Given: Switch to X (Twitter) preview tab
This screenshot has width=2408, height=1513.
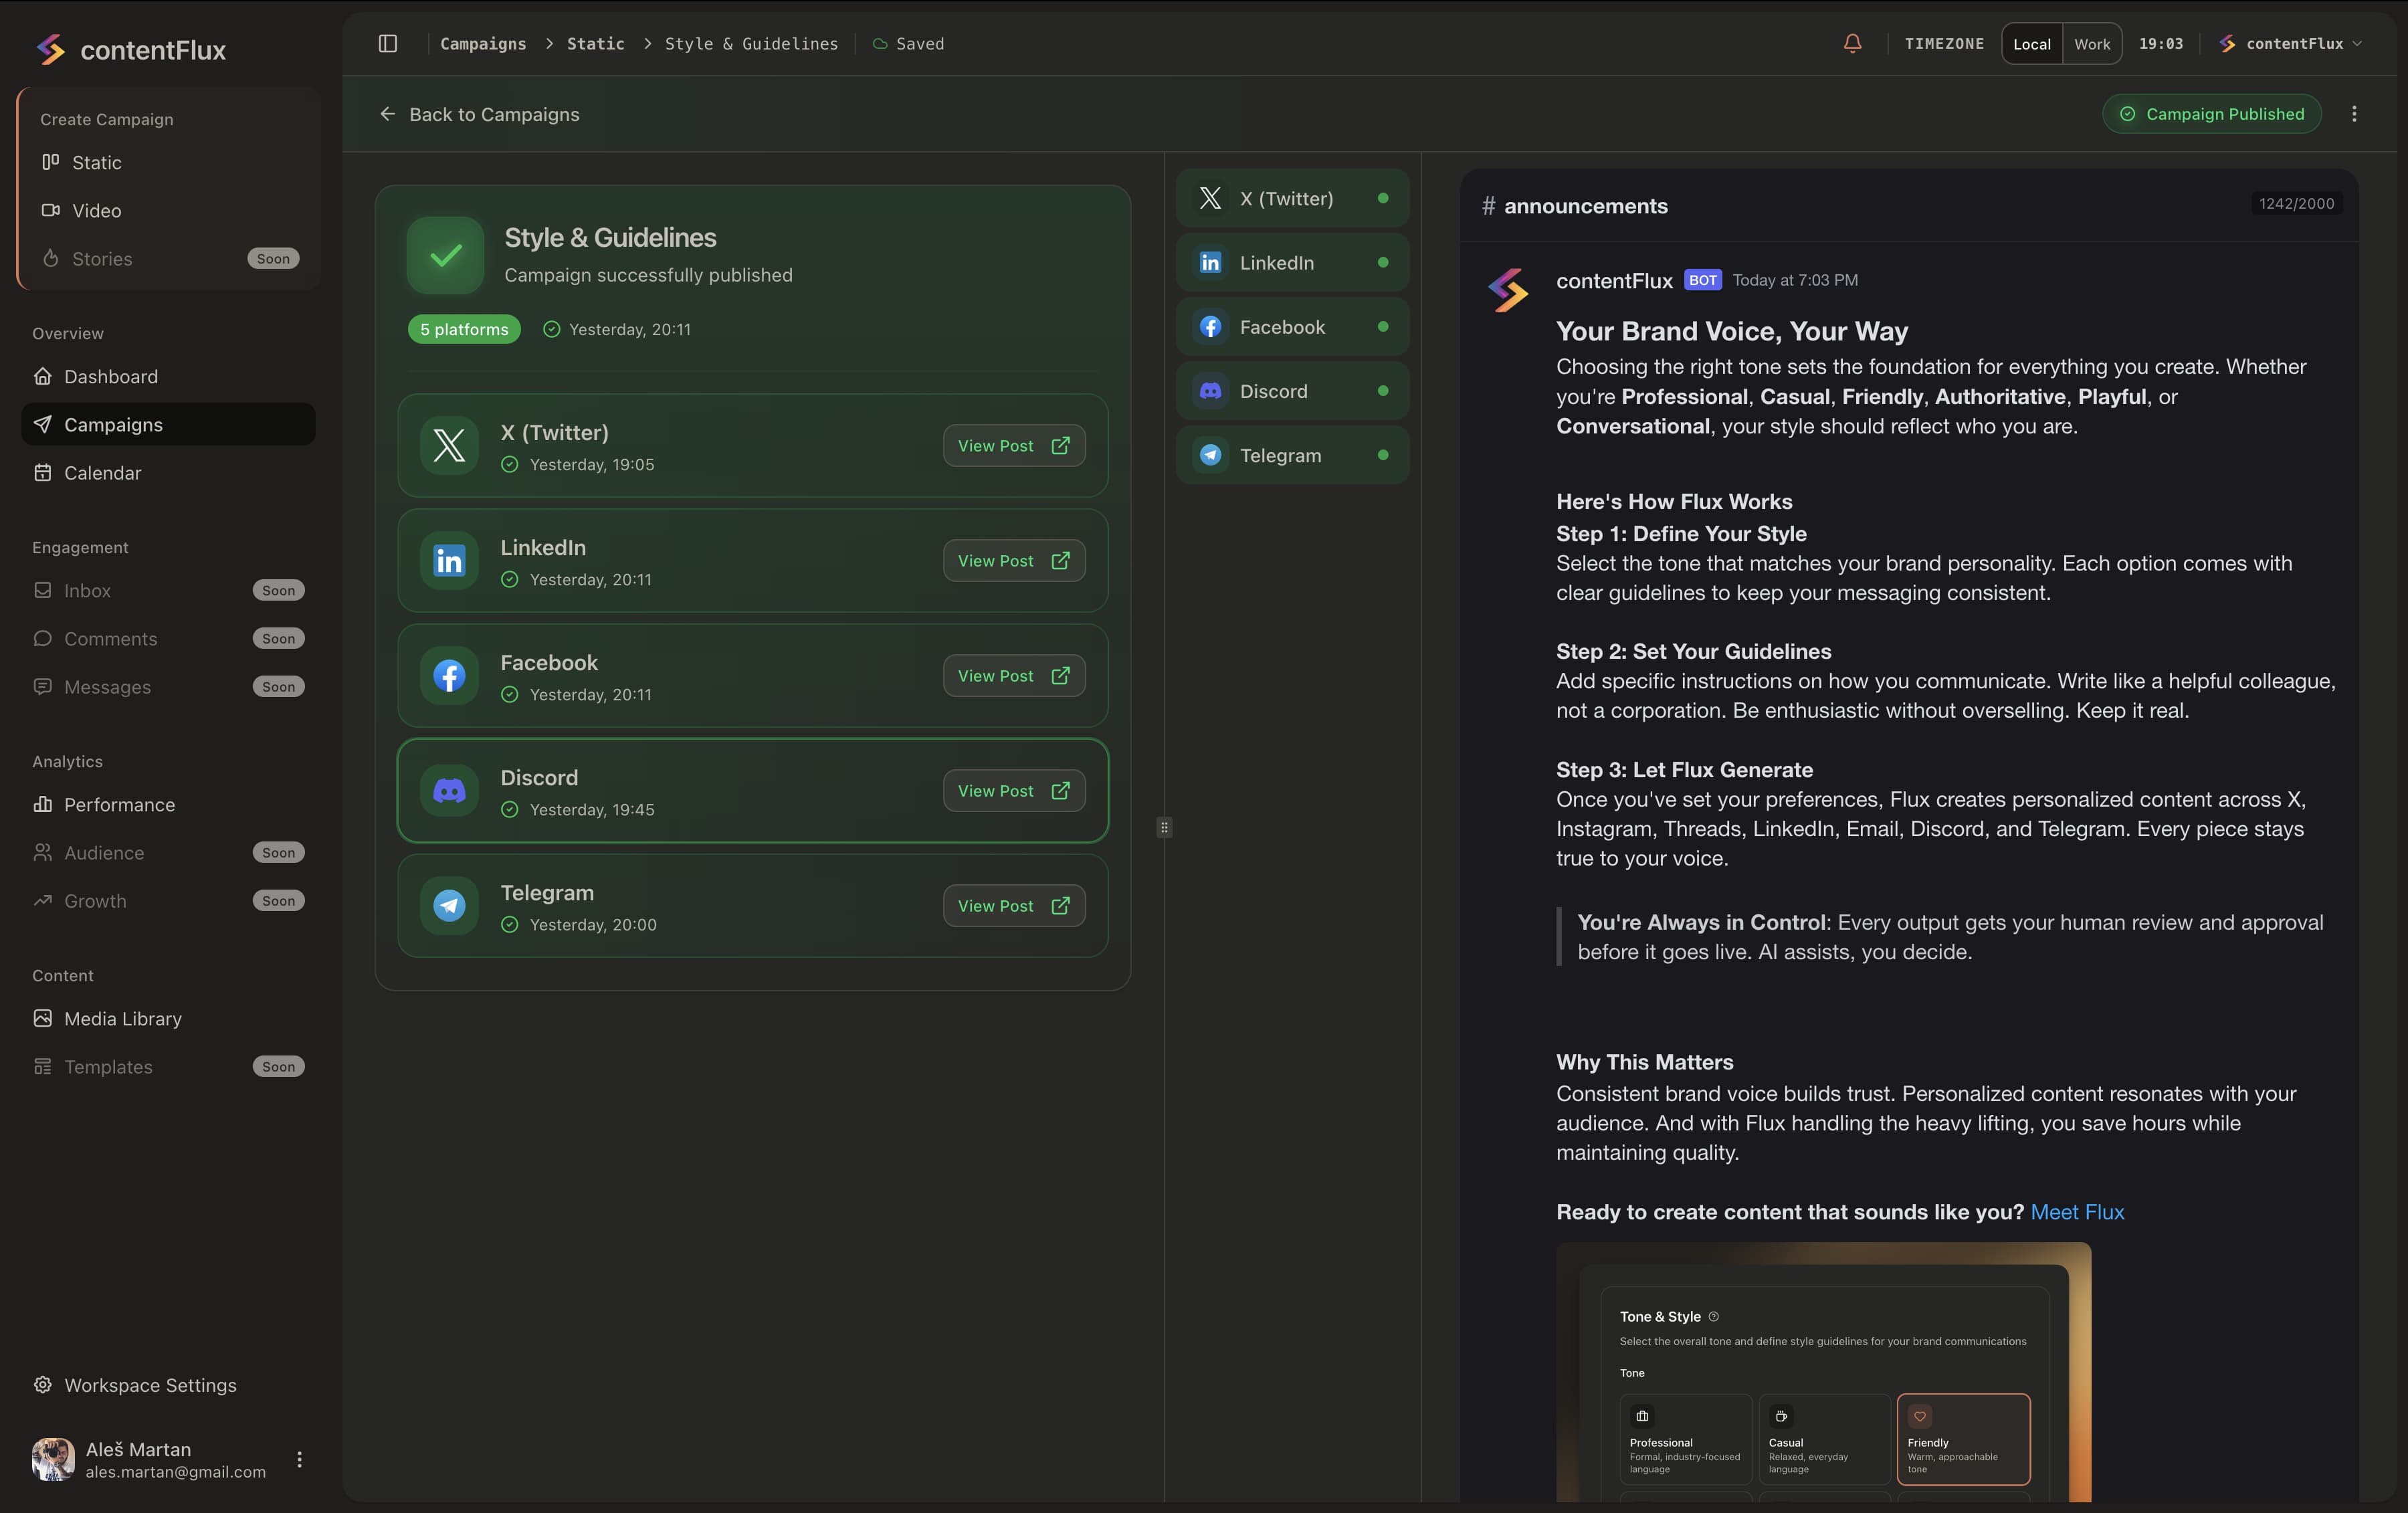Looking at the screenshot, I should click(1291, 198).
